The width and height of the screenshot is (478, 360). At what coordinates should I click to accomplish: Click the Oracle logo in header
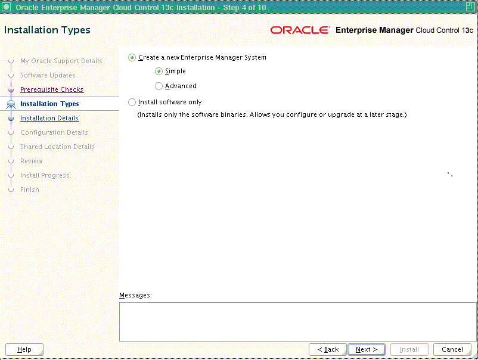point(300,30)
